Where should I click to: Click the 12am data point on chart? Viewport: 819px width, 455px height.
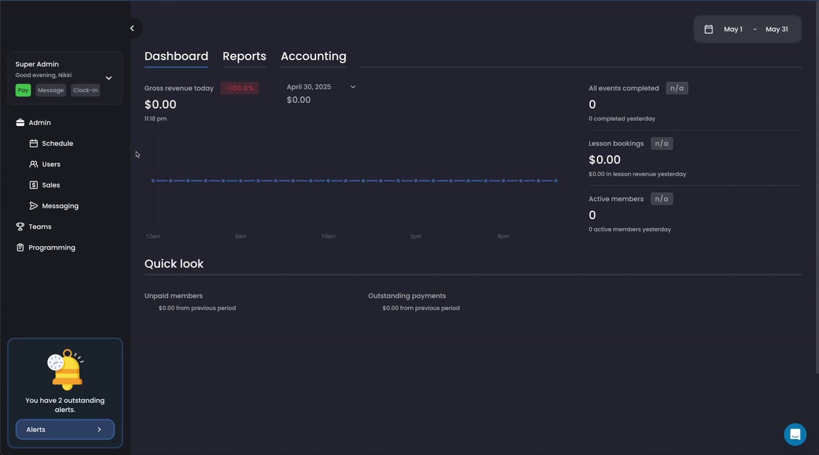click(x=153, y=181)
